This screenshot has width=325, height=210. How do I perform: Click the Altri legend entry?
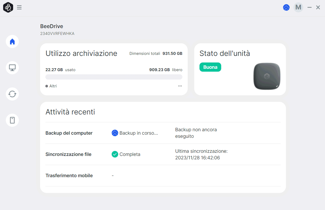(x=51, y=86)
